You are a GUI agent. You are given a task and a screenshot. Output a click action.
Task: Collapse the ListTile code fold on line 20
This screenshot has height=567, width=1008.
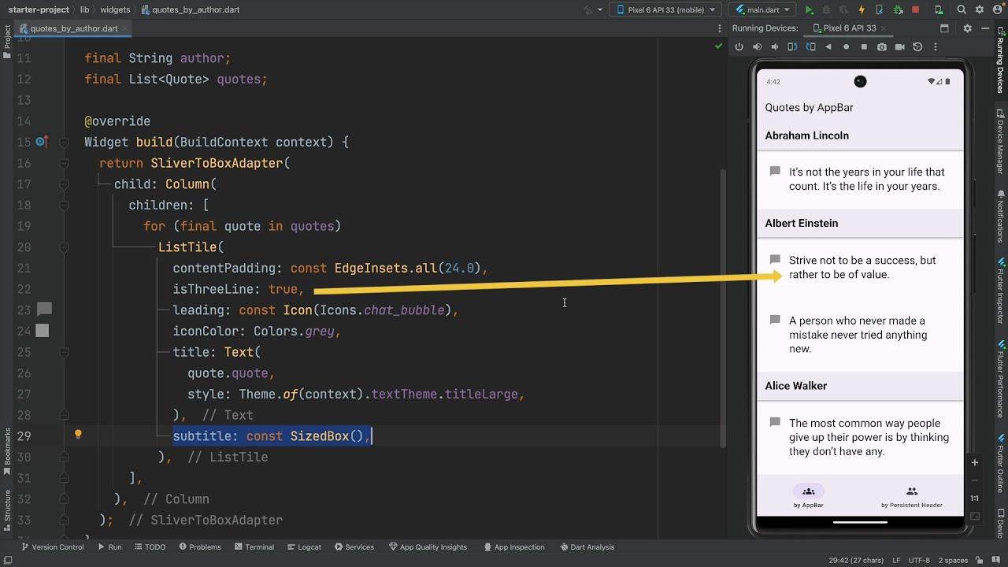(x=63, y=246)
